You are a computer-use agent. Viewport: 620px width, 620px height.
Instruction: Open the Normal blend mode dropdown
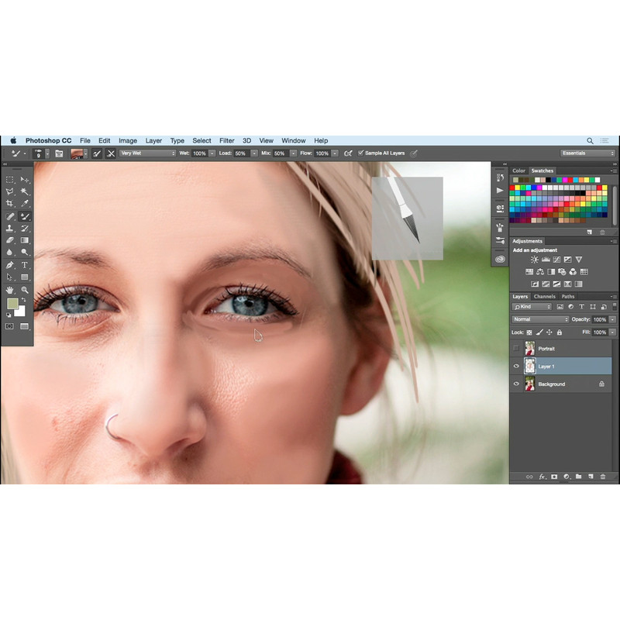(x=540, y=319)
